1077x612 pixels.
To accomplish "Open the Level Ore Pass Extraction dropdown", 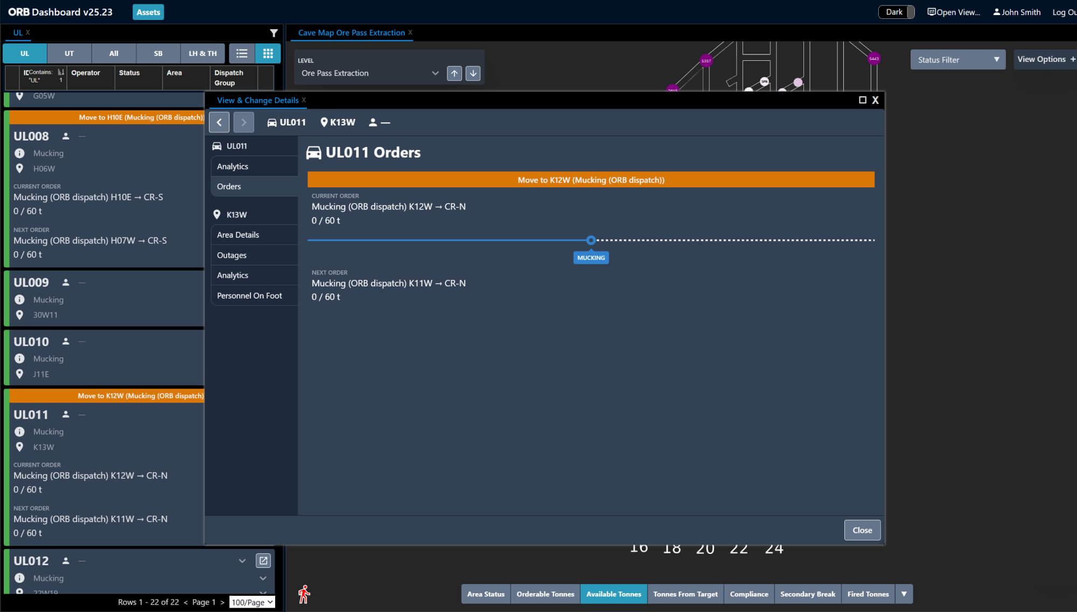I will coord(369,73).
